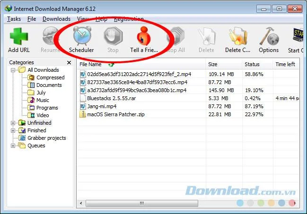307x214 pixels.
Task: Click the Grabber projects icon
Action: (22, 138)
